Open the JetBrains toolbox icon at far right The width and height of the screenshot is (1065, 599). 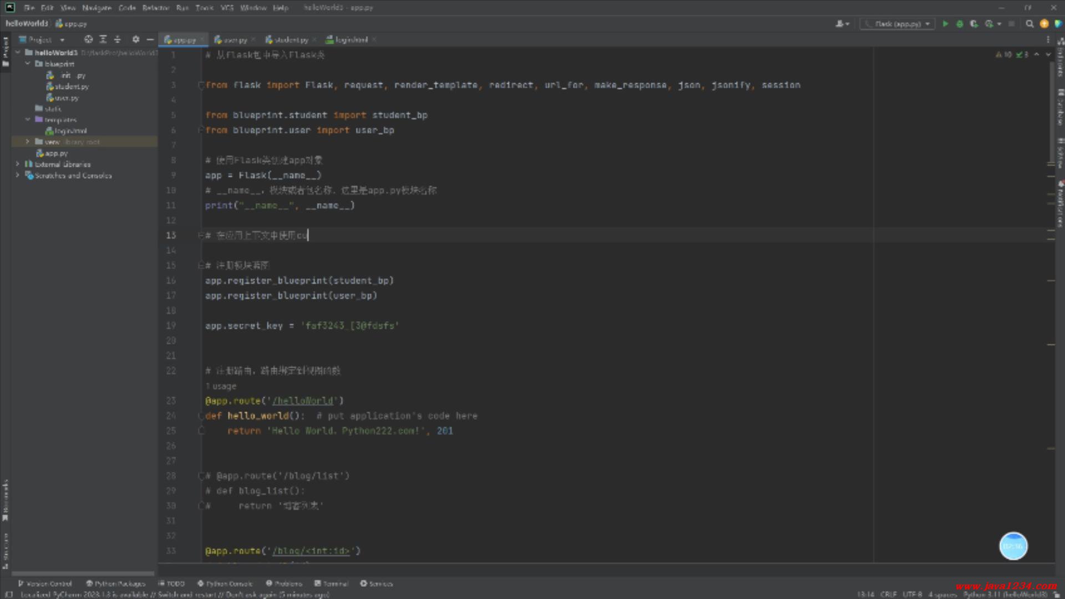[x=1058, y=24]
